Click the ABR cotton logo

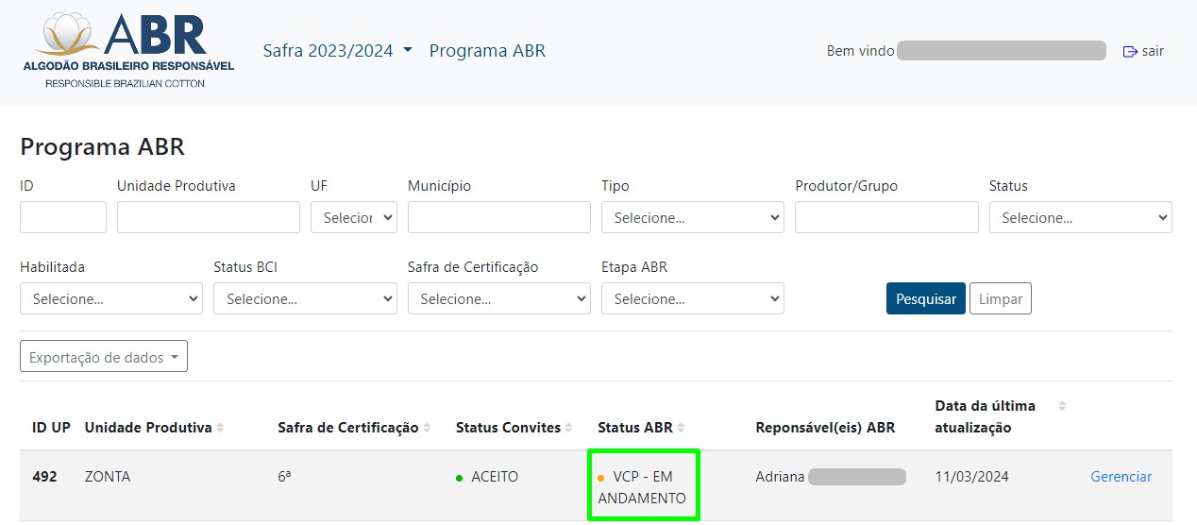(x=128, y=51)
